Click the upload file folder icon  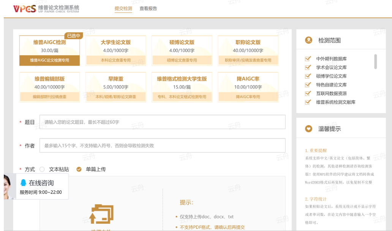coord(101,214)
